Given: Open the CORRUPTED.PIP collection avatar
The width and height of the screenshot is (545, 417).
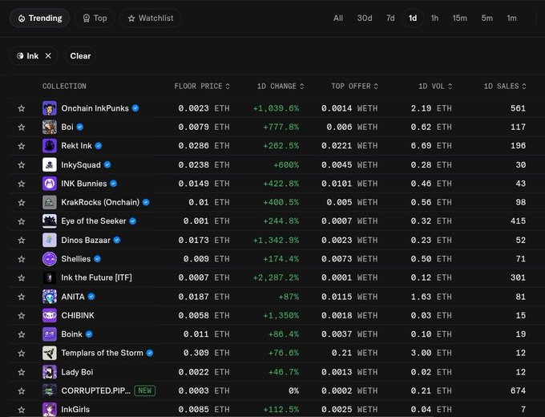Looking at the screenshot, I should 50,391.
